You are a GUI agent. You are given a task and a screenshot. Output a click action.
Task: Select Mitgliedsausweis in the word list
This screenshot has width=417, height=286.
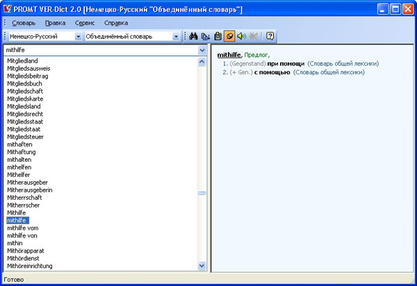coord(28,69)
